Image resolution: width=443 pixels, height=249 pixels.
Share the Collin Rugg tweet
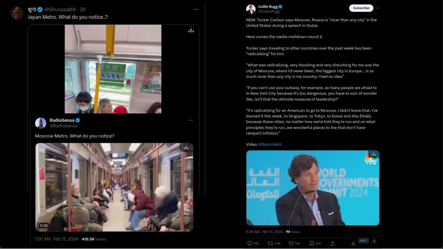coord(333,243)
